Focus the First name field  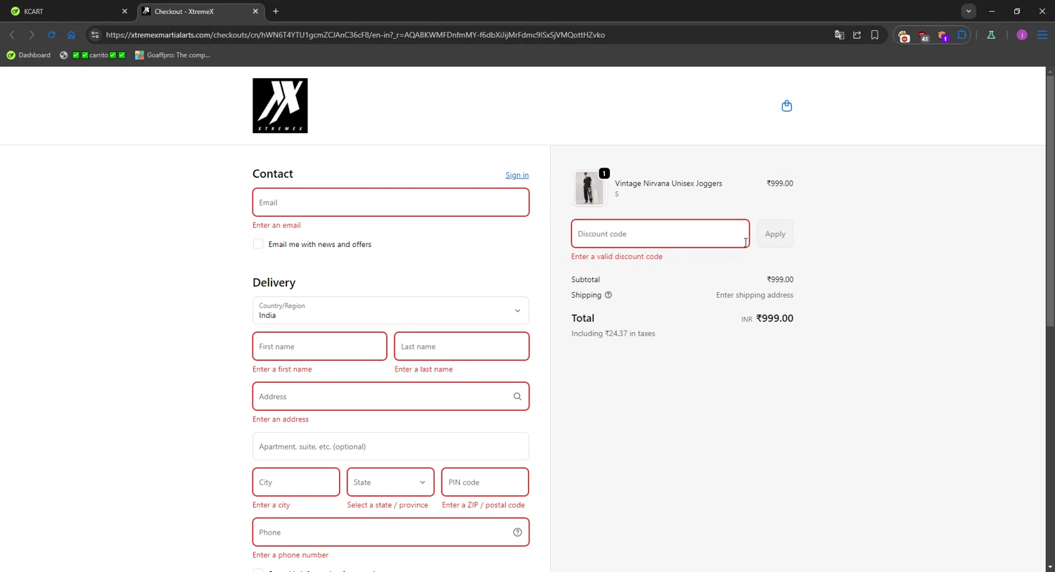coord(319,346)
